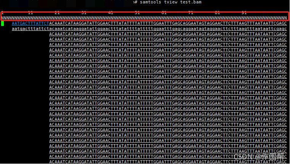Select ruler position marker 71
Viewport: 290px width, 164px height.
(x=191, y=13)
